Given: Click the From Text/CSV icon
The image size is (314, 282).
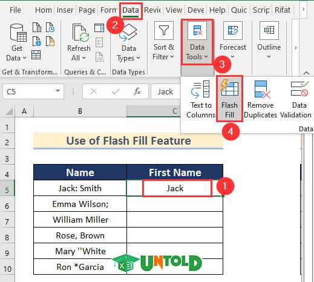Looking at the screenshot, I should click(37, 27).
